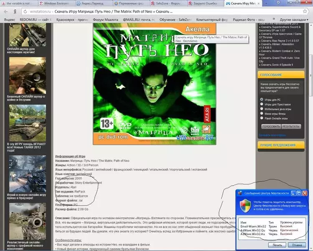Open the browser settings gear icon
Image resolution: width=313 pixels, height=251 pixels.
point(278,3)
